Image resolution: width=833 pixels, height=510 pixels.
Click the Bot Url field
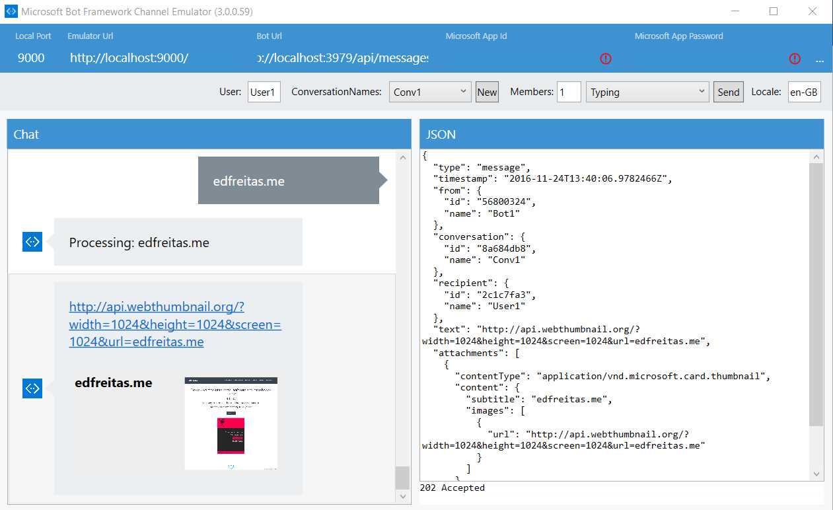point(343,58)
